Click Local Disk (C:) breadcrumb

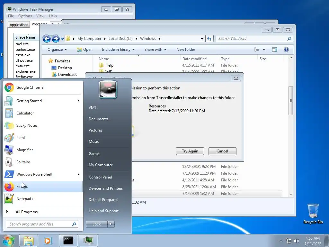tap(120, 39)
